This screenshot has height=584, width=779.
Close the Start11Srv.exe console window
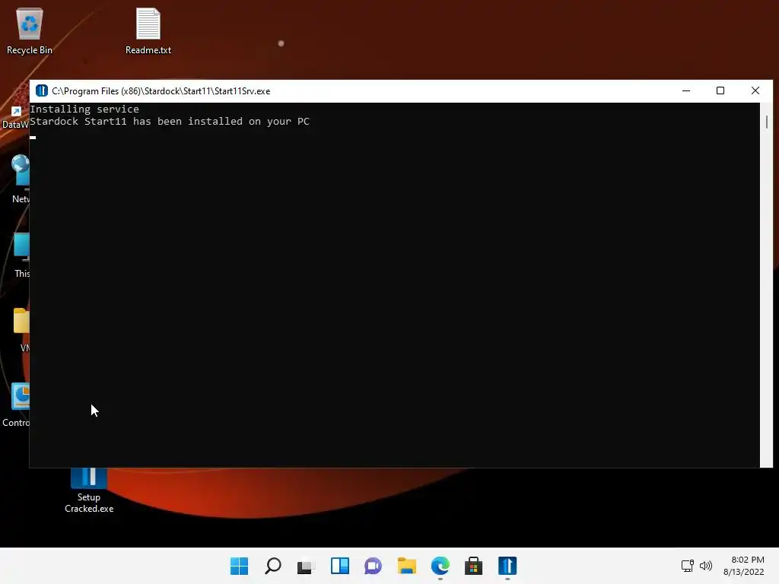[755, 91]
